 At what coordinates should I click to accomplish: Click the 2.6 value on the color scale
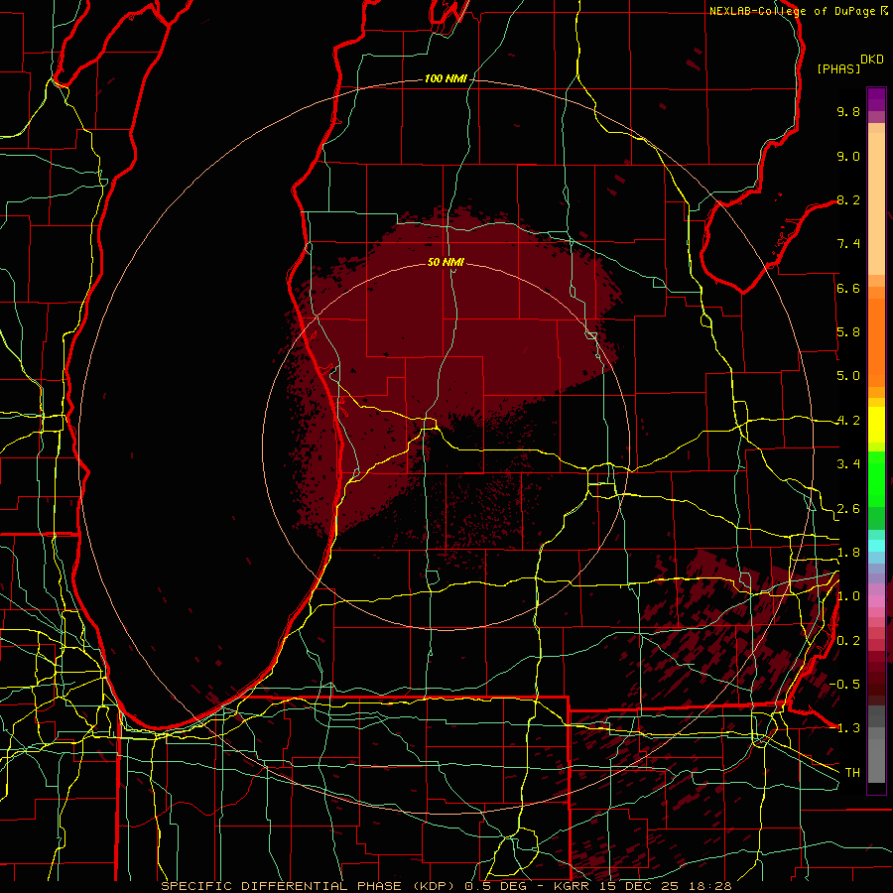(x=848, y=509)
